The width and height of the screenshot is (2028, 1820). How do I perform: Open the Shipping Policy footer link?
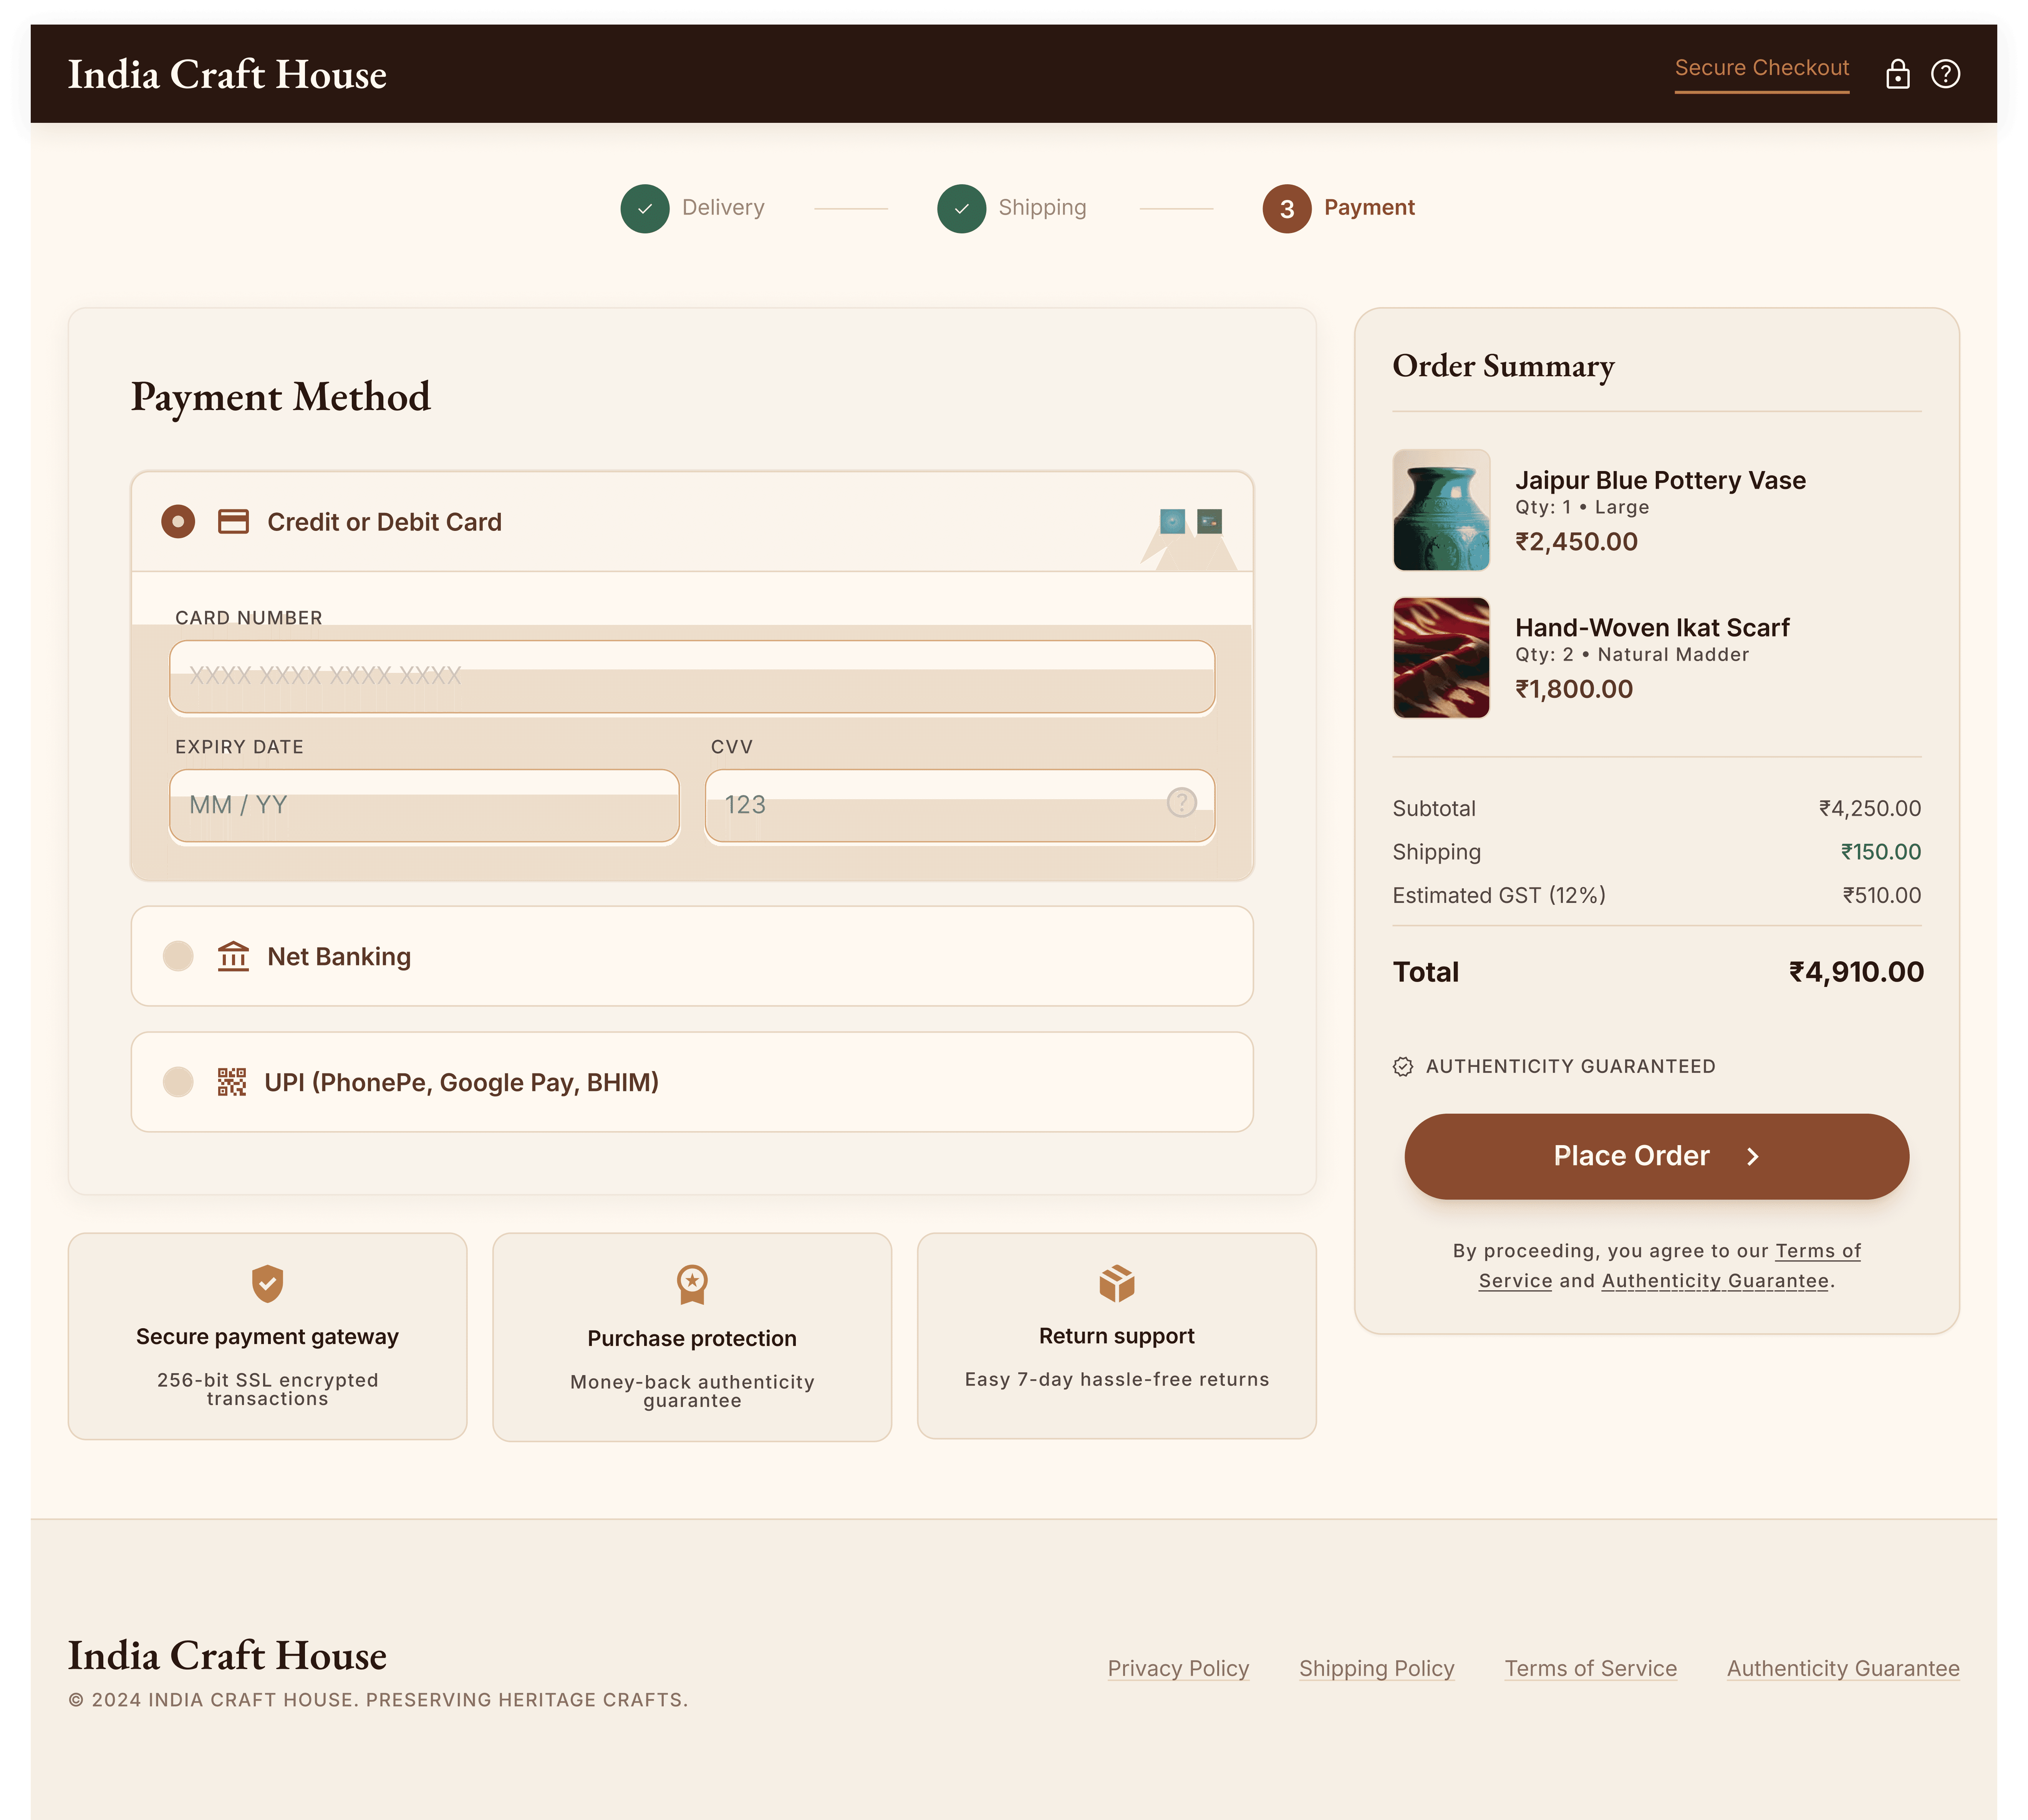(x=1377, y=1669)
